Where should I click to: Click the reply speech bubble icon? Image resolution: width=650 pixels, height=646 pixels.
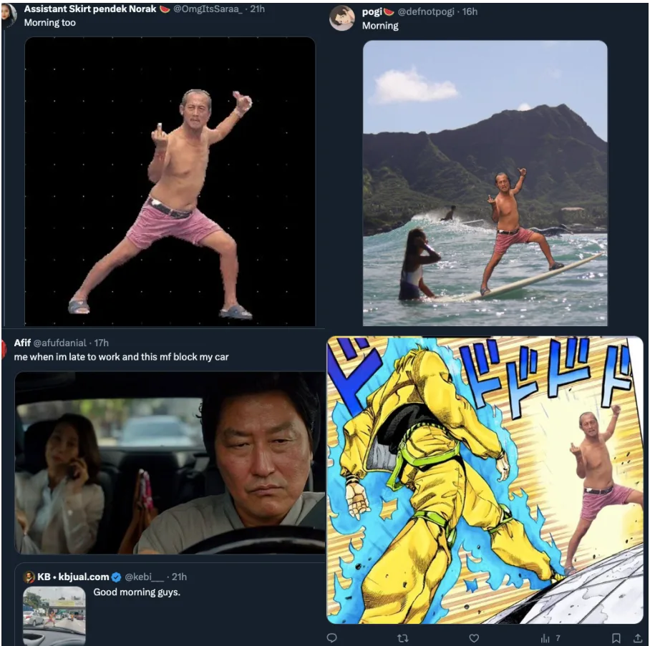331,637
